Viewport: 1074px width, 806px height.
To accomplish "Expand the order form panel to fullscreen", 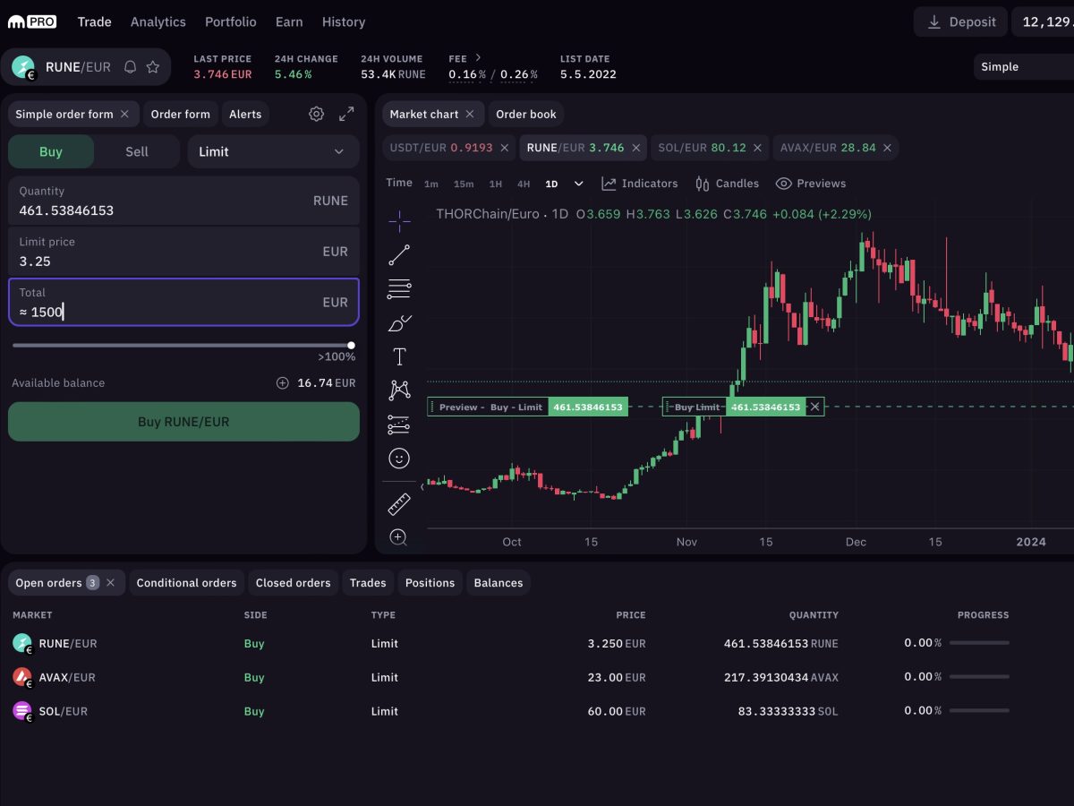I will pyautogui.click(x=346, y=114).
